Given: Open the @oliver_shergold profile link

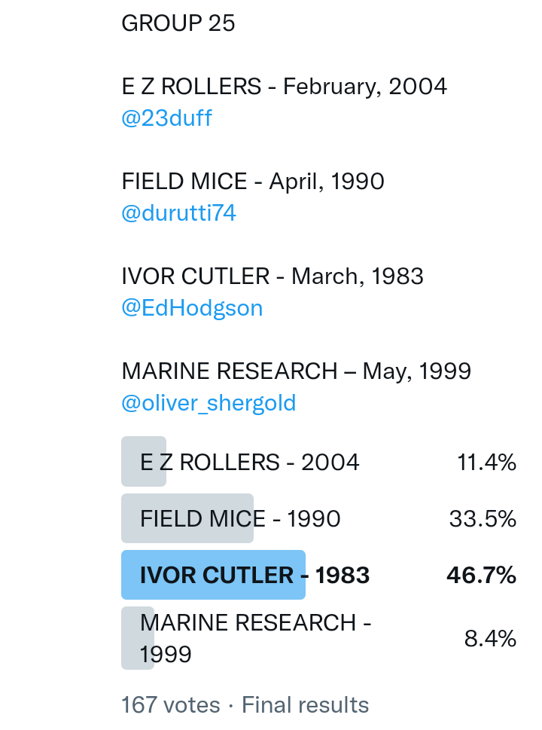Looking at the screenshot, I should pos(209,403).
